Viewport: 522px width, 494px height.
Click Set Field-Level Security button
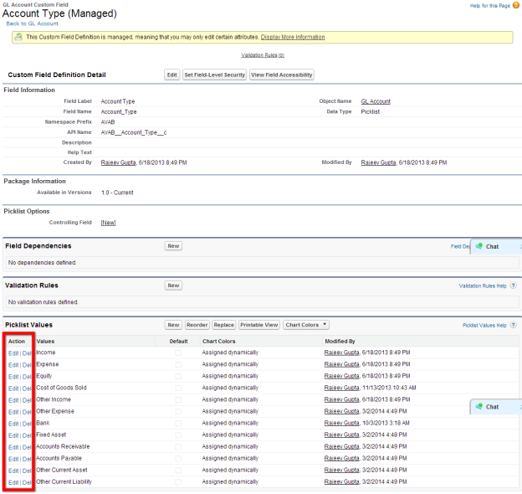coord(214,75)
